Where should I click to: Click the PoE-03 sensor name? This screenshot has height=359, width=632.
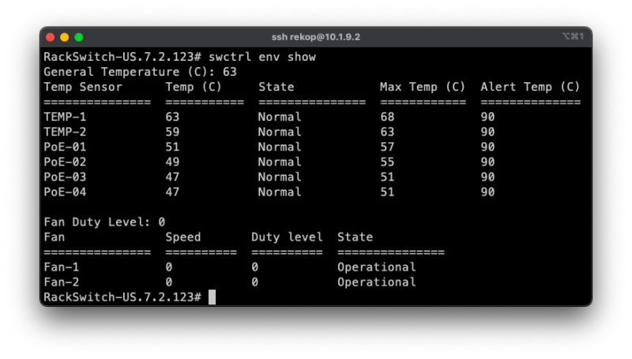click(x=65, y=177)
